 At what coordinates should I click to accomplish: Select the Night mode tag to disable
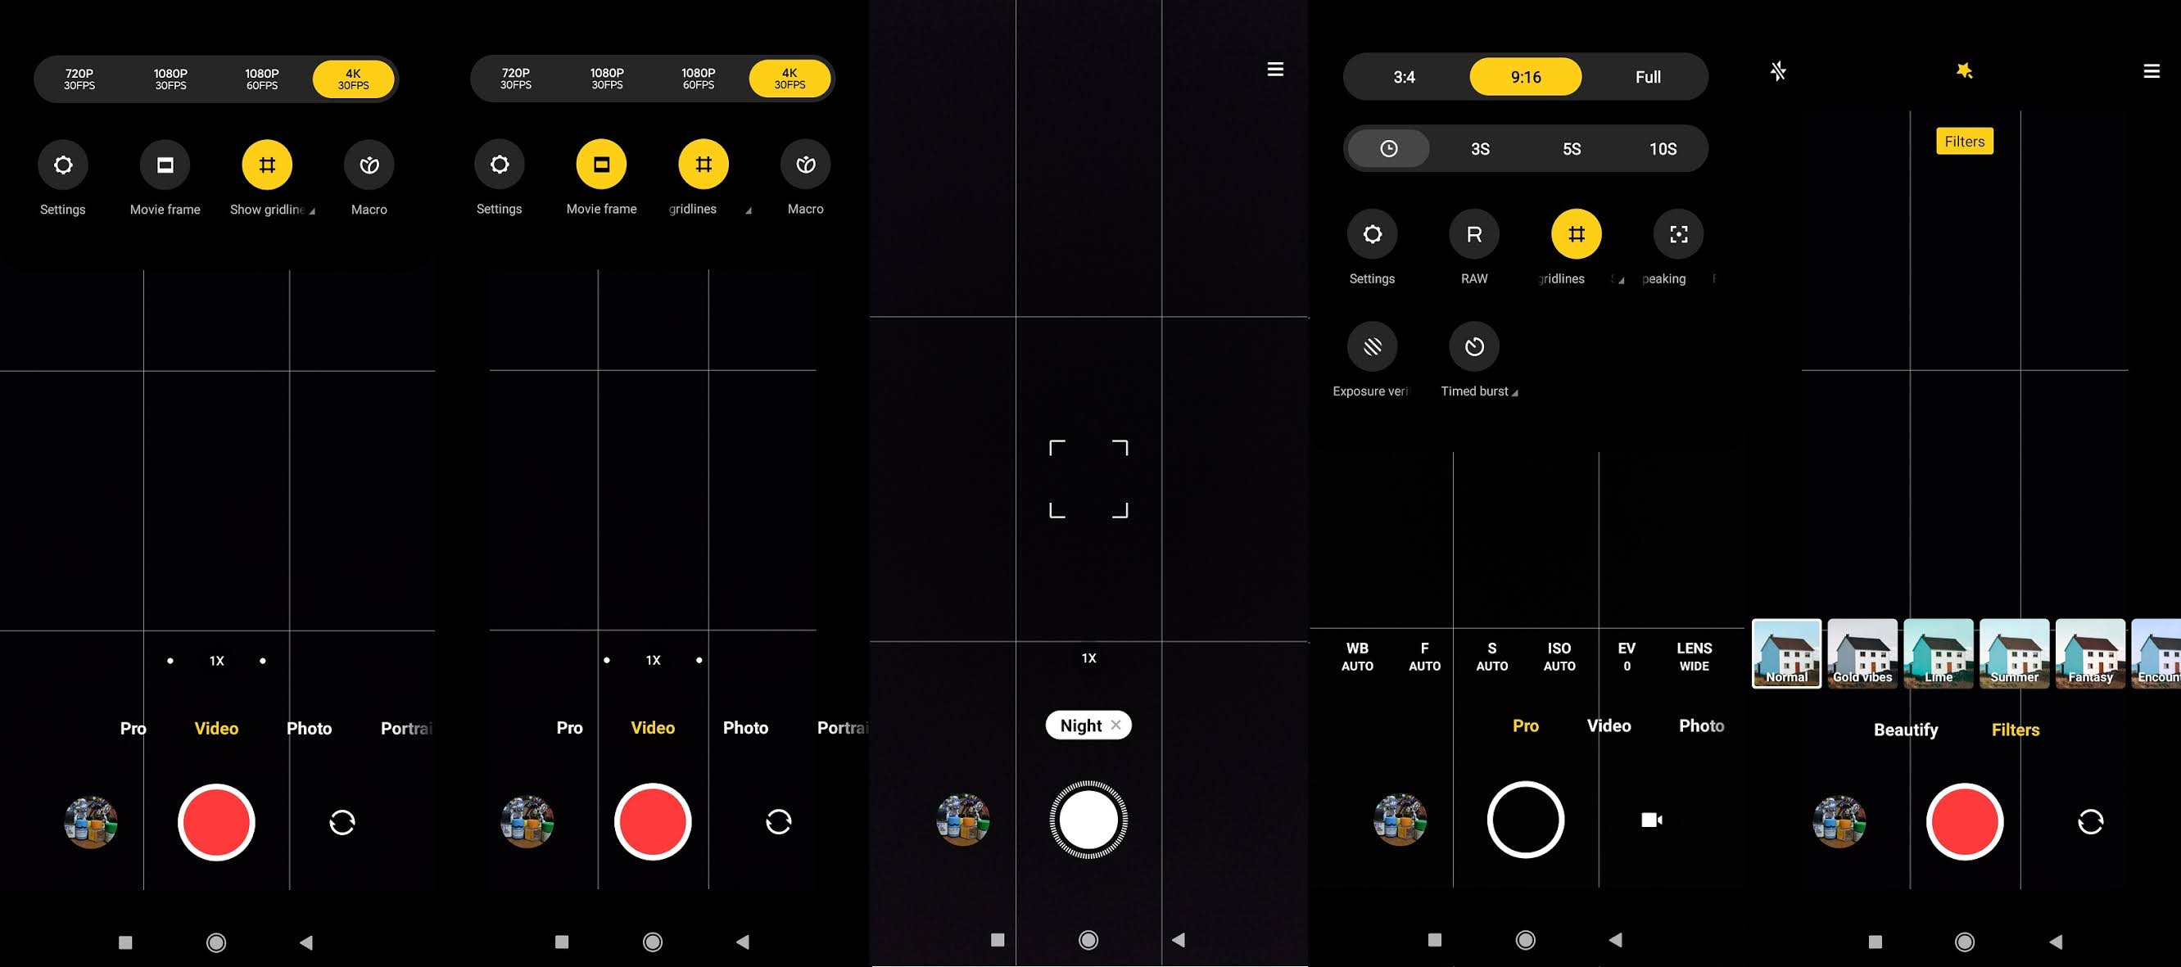[x=1113, y=725]
